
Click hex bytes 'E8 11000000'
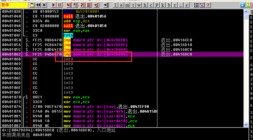(46, 16)
